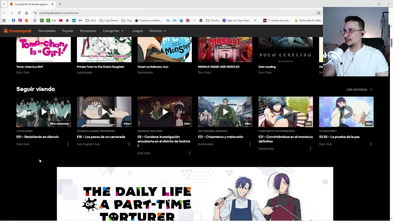393x221 pixels.
Task: Open VER HISTORIAL link
Action: (357, 90)
